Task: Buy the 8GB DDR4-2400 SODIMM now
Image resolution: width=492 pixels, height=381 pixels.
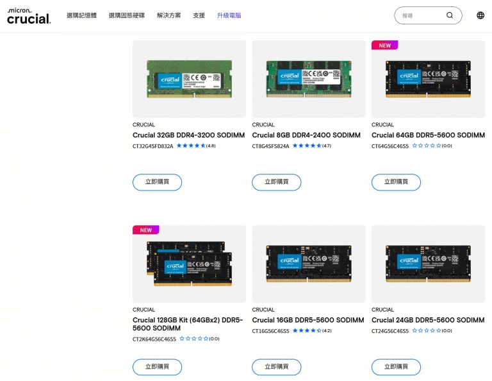Action: coord(277,182)
